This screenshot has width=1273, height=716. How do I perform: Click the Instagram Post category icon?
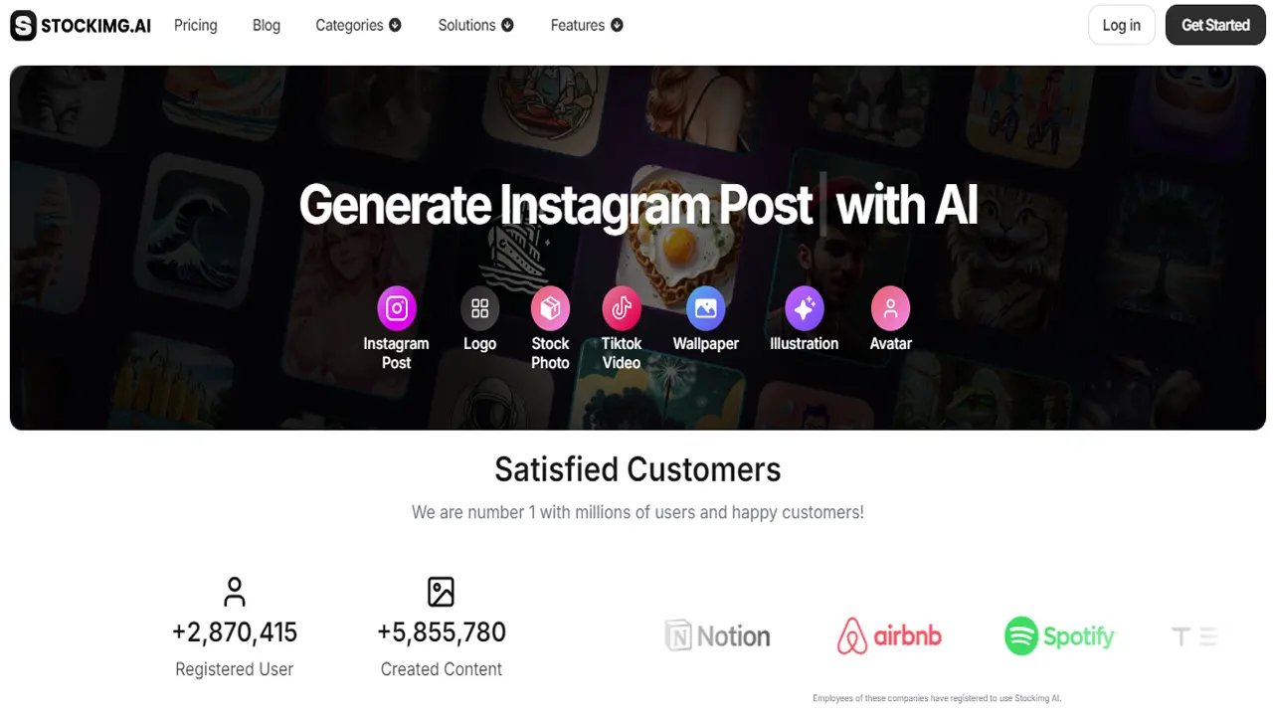[x=396, y=308]
